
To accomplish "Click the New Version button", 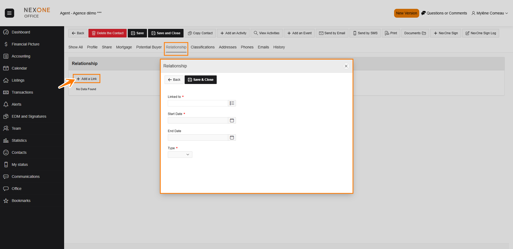I will click(x=406, y=13).
